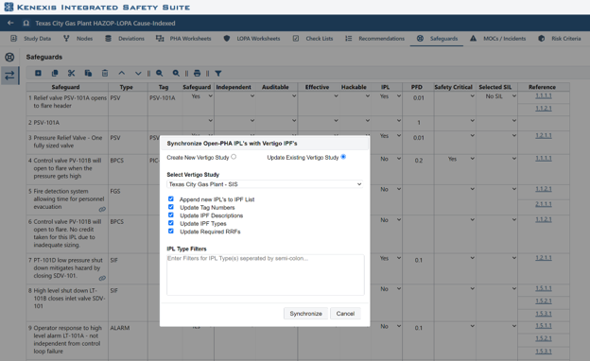590x361 pixels.
Task: Click the sync arrows sidebar icon
Action: point(9,76)
